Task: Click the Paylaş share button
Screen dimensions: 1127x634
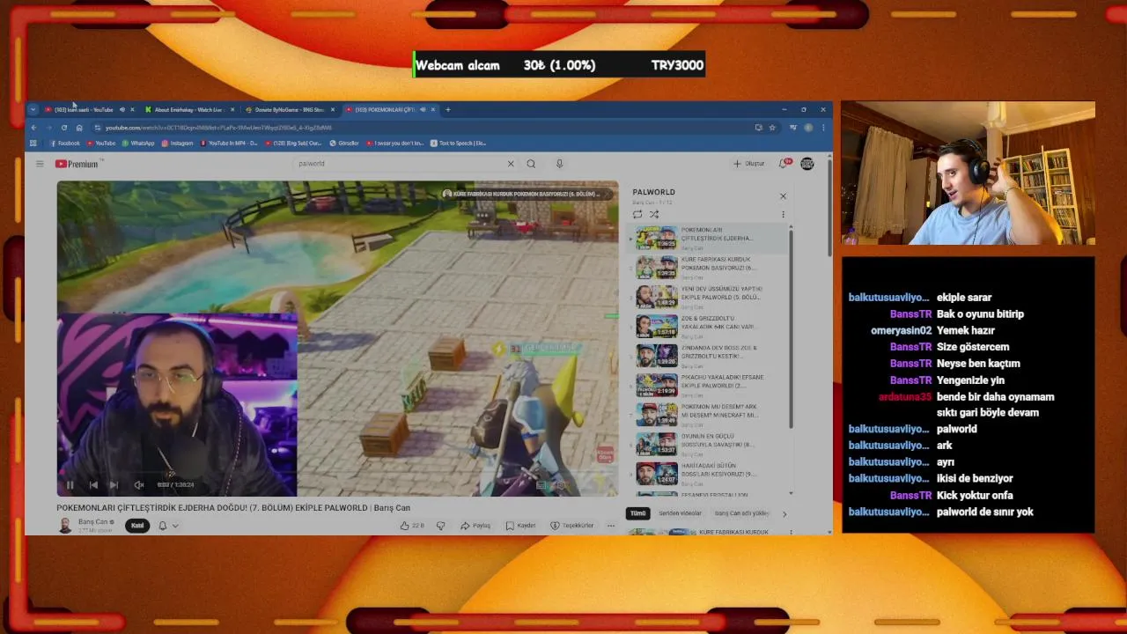Action: pyautogui.click(x=476, y=526)
